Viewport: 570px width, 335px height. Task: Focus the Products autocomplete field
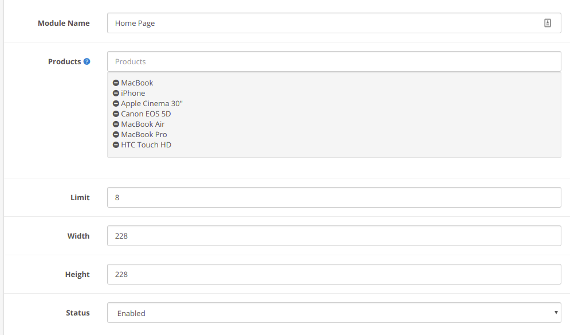334,61
